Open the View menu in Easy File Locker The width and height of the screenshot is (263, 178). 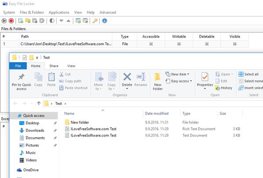78,12
